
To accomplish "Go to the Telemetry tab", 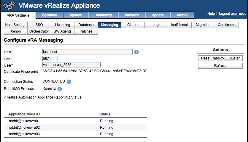I will tap(104, 15).
